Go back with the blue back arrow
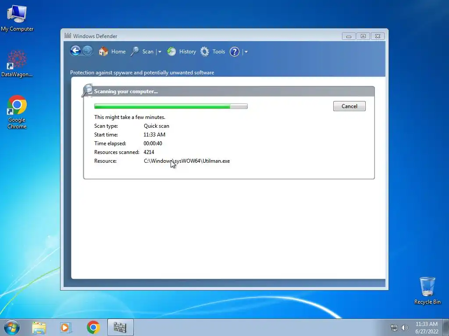The height and width of the screenshot is (336, 449). [x=75, y=51]
